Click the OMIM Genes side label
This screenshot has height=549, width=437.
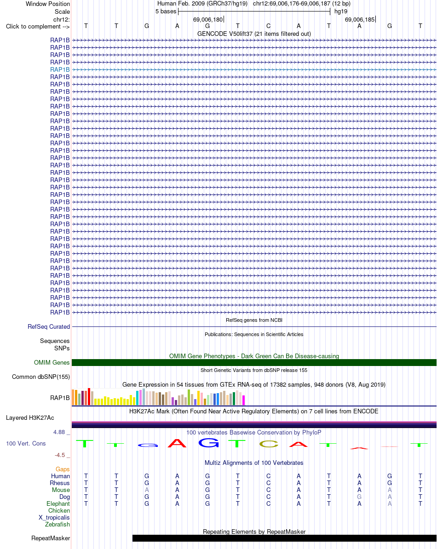52,363
